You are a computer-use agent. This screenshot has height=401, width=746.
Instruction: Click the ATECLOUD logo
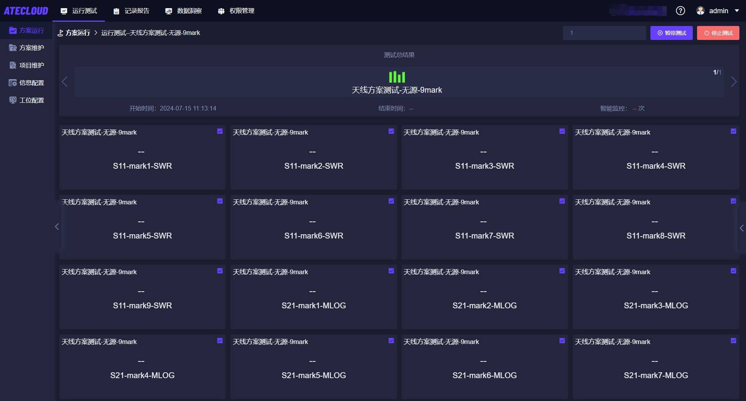pos(26,11)
